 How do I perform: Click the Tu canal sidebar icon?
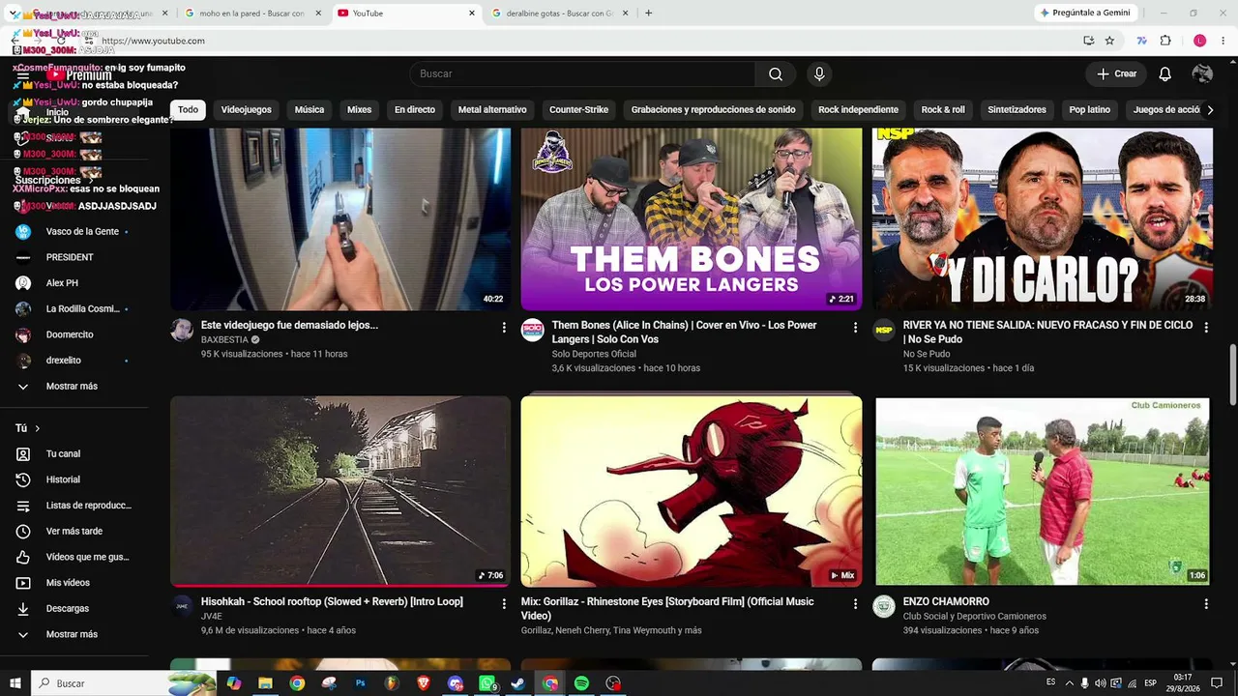pyautogui.click(x=23, y=454)
